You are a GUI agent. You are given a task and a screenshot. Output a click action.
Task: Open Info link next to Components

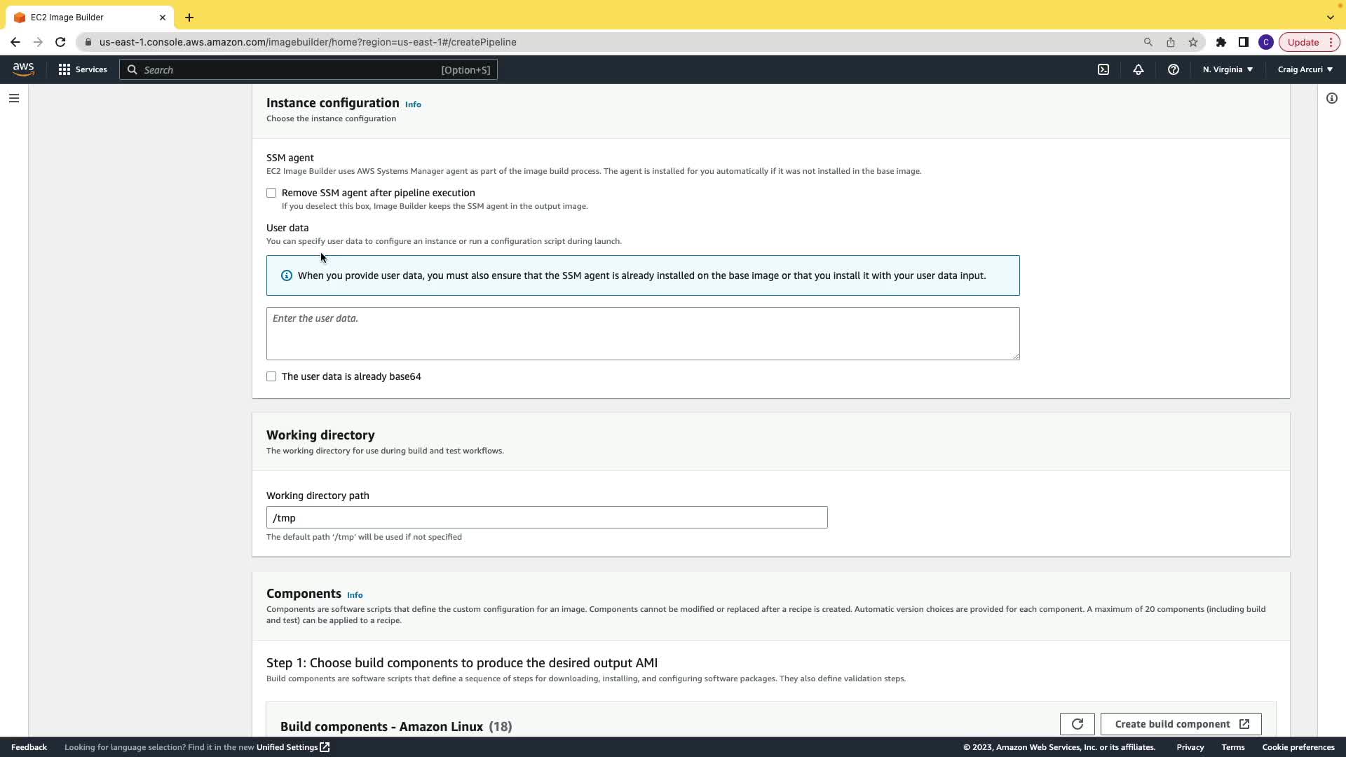(x=355, y=595)
